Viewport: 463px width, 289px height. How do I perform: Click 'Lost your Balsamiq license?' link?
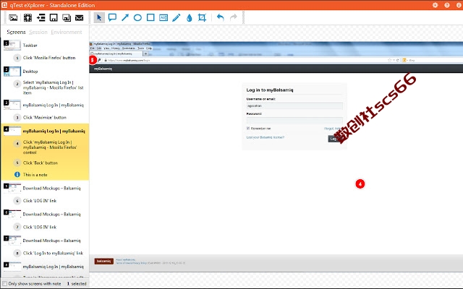266,137
